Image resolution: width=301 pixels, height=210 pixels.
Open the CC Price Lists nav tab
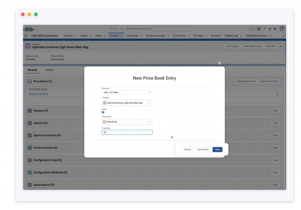click(179, 36)
